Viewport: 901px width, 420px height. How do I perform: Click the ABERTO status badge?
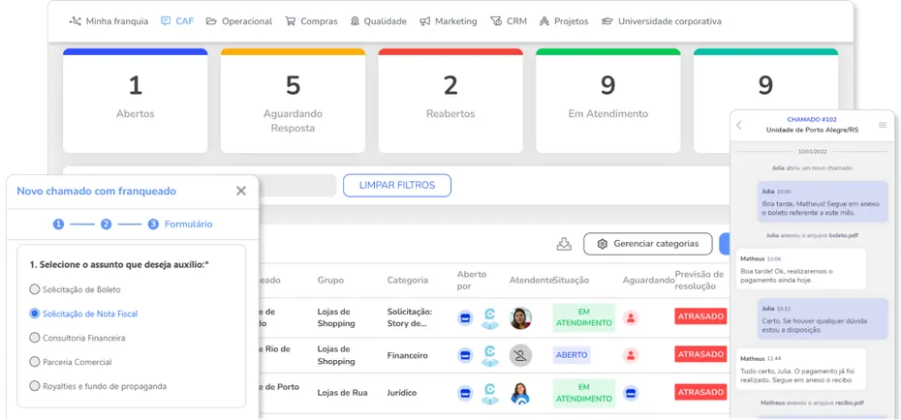click(x=572, y=355)
